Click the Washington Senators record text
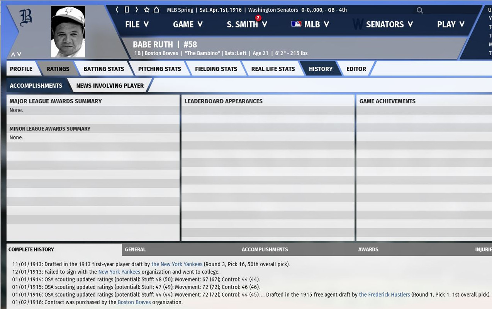This screenshot has height=309, width=492. click(x=297, y=10)
